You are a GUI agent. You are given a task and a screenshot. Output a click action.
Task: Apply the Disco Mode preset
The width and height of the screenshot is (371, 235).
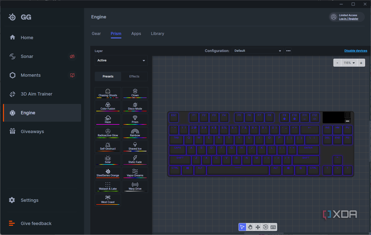(135, 106)
